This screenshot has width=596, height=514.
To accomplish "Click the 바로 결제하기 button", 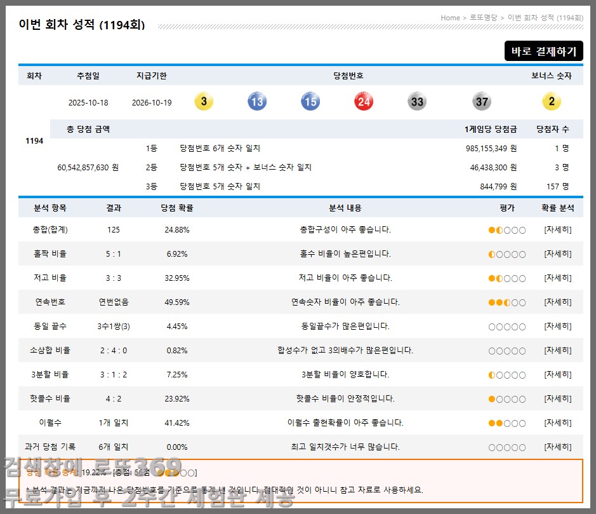I will click(x=543, y=51).
